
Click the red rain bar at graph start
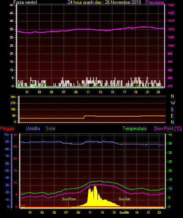point(22,206)
